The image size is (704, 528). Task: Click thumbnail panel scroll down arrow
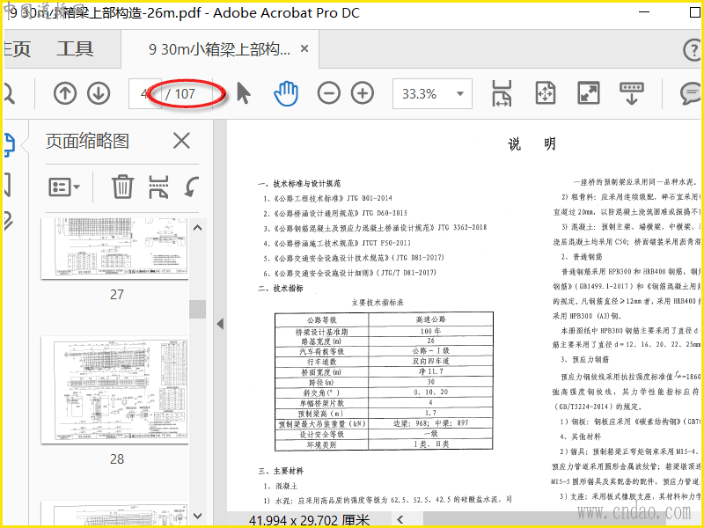197,516
